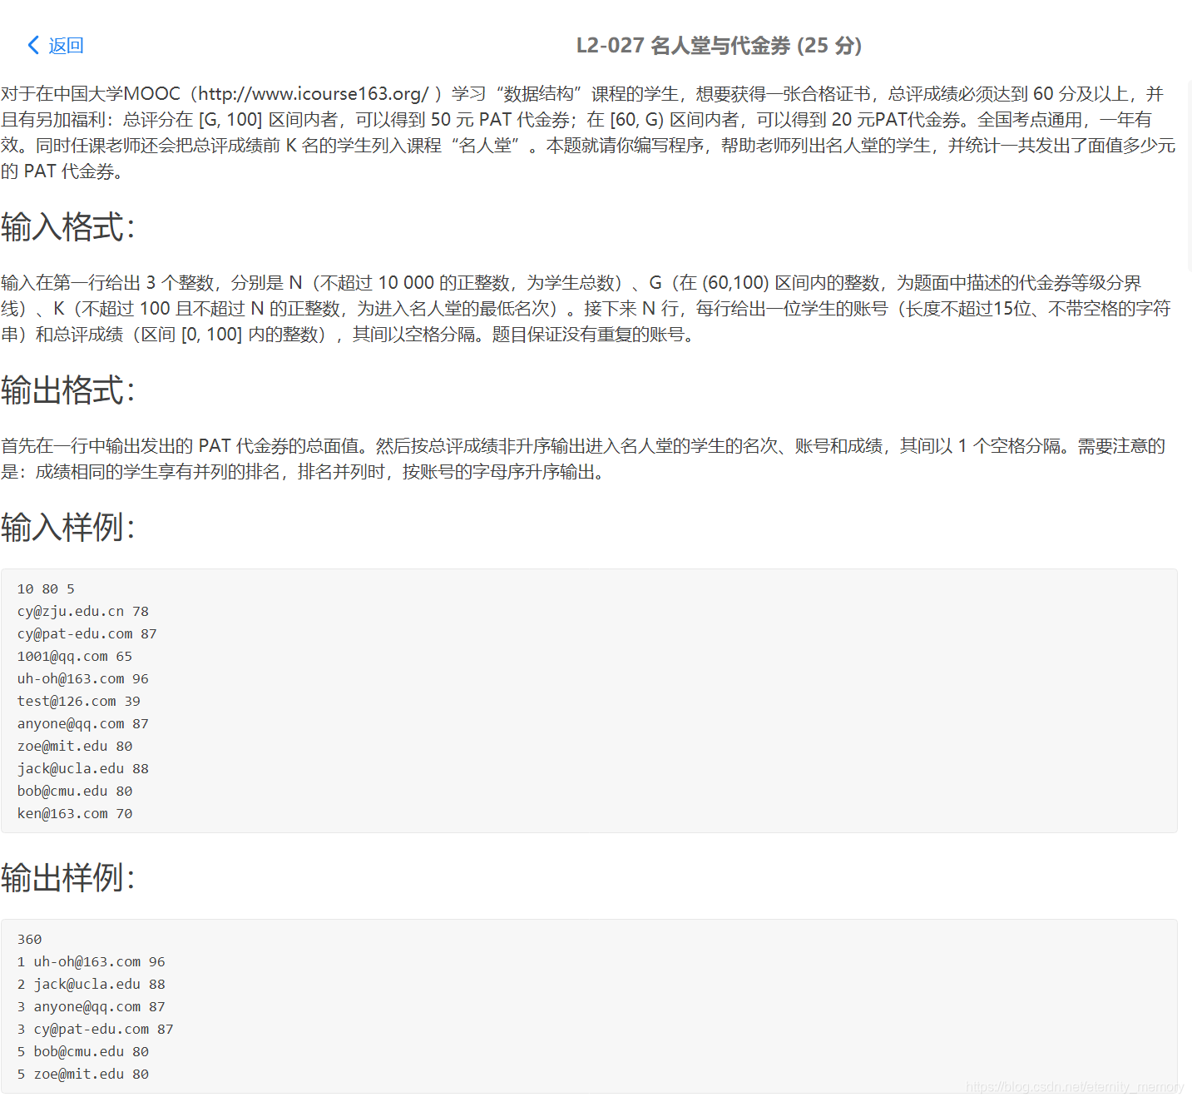Click the input line "cy@zju.edu.cn 78"

[83, 612]
